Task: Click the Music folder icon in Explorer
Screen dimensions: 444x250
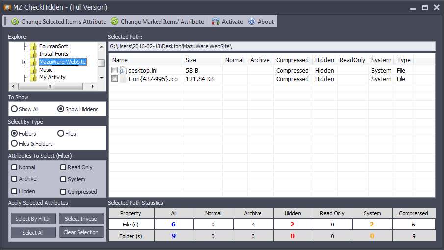Action: point(34,70)
